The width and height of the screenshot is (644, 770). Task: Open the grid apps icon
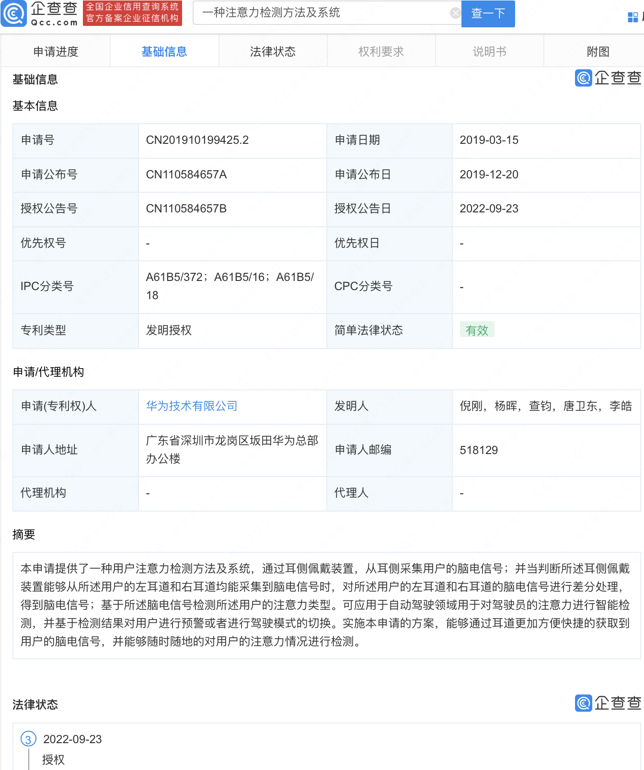[632, 17]
